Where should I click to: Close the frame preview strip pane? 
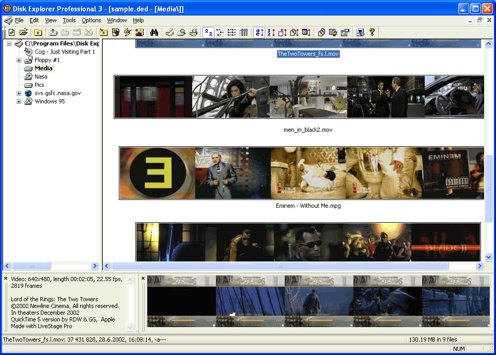143,279
